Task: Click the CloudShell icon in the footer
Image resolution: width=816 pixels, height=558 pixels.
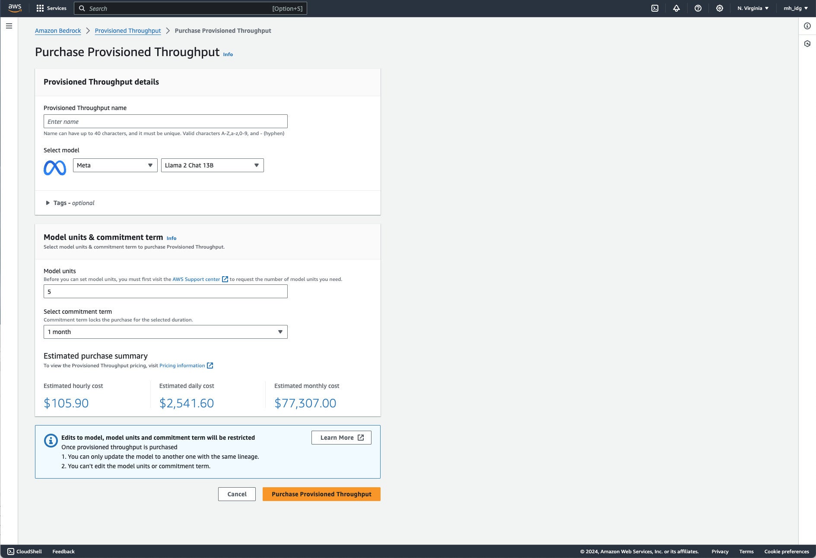Action: pos(11,552)
